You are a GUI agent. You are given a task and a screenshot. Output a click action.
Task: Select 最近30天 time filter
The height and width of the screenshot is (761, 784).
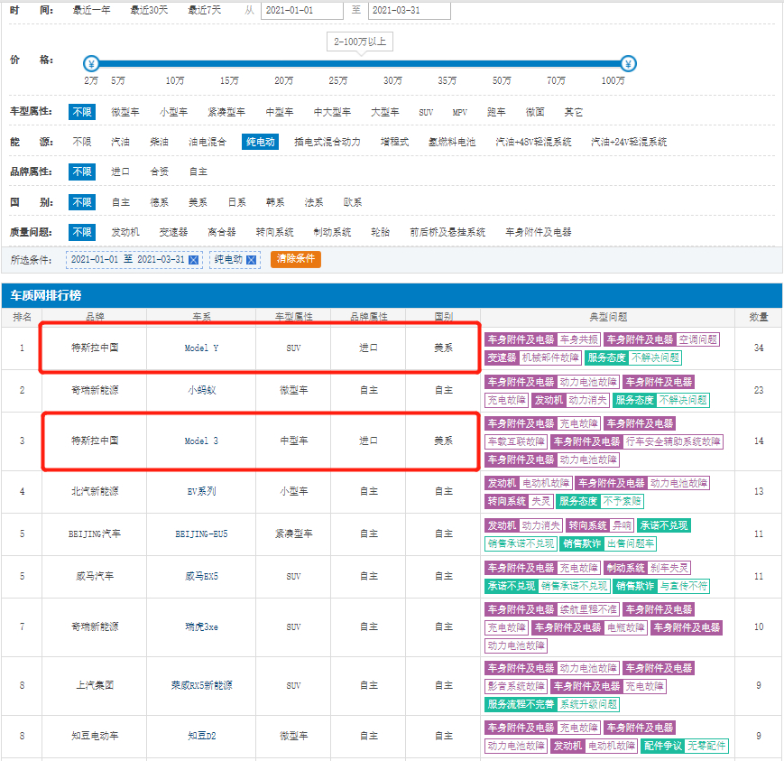[149, 10]
